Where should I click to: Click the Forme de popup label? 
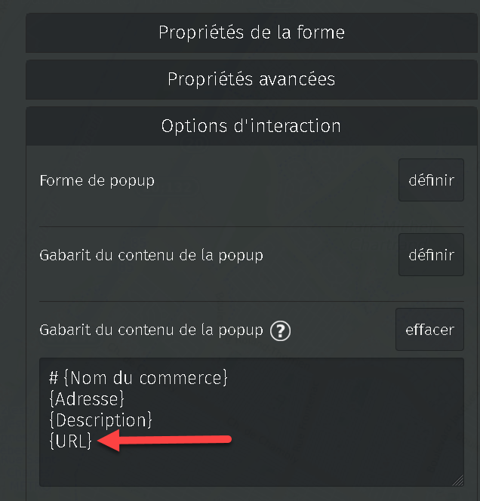point(97,181)
